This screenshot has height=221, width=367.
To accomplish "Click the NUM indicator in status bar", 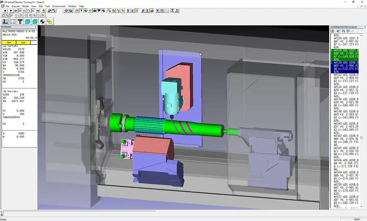I will [357, 220].
